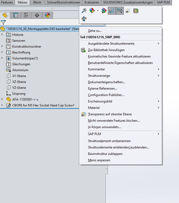
Task: Click the CBORE hole wizard icon
Action: point(9,105)
